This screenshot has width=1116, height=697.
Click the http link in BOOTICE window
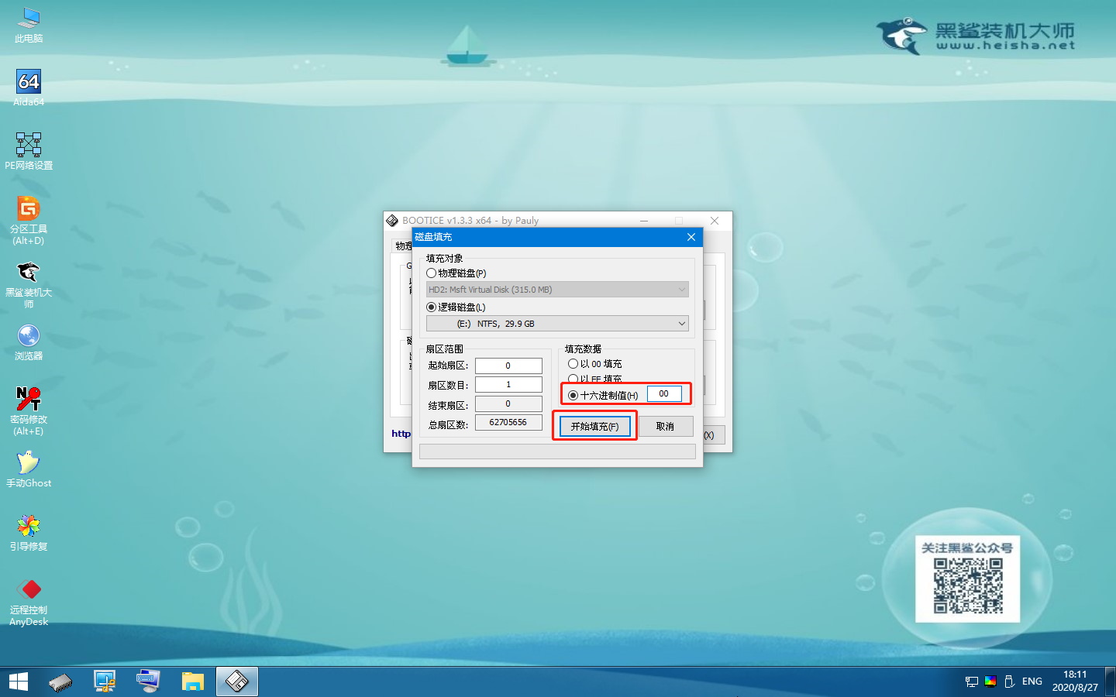pyautogui.click(x=401, y=434)
